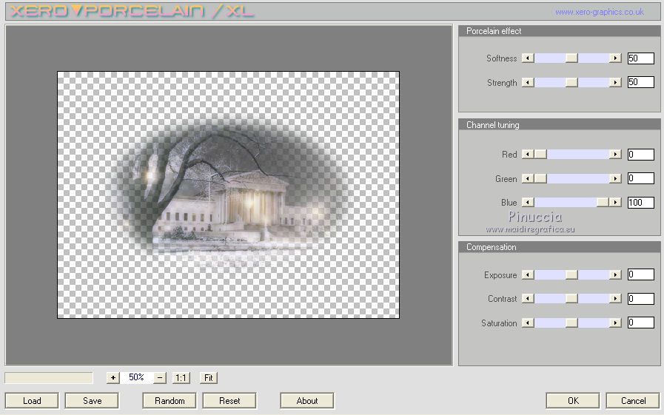Focus the Saturation value field
This screenshot has height=415, width=664.
tap(641, 323)
